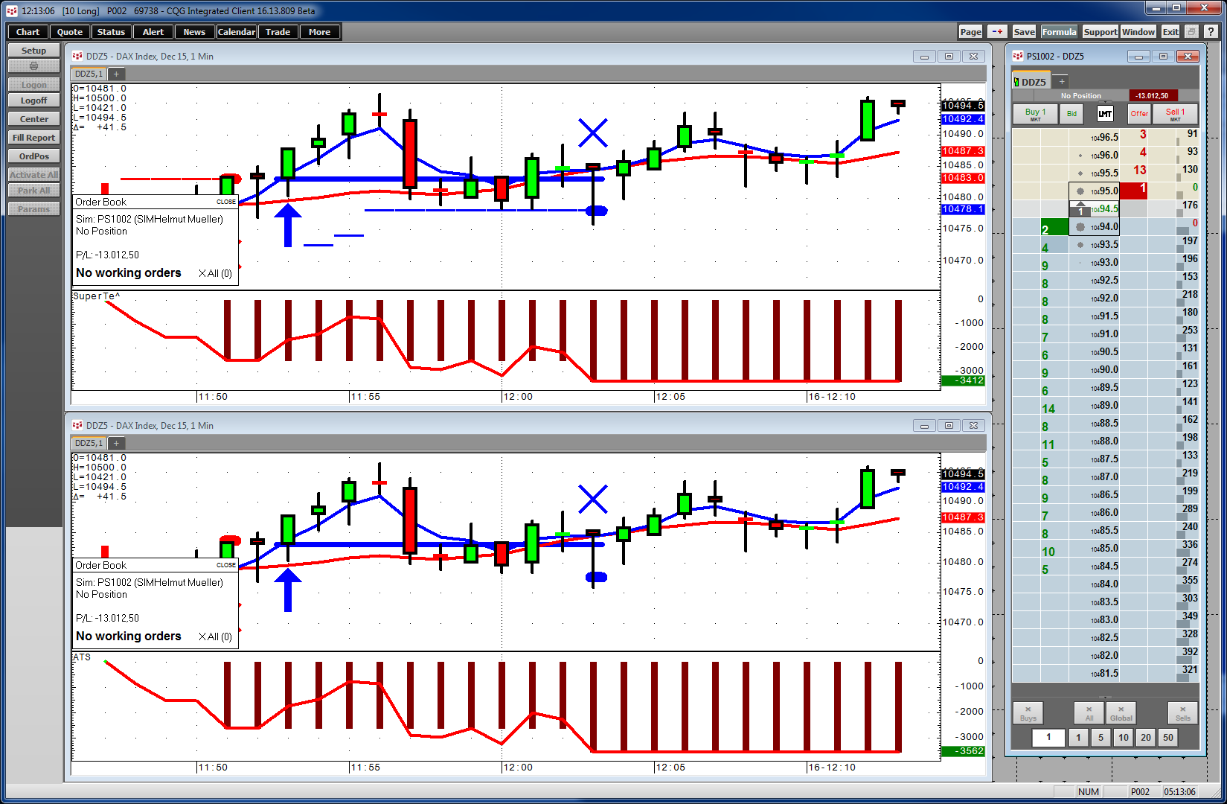Click the minus-plus page switch icon
The image size is (1227, 804).
pos(997,32)
